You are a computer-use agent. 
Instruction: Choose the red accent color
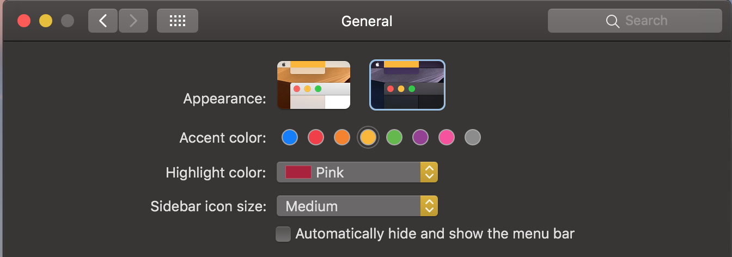(x=316, y=137)
